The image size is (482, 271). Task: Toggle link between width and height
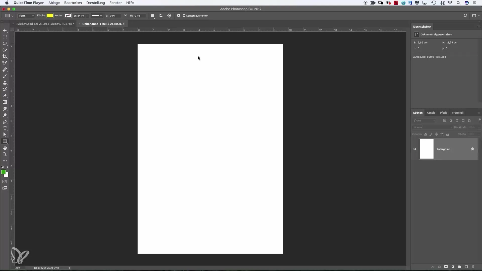tap(126, 16)
